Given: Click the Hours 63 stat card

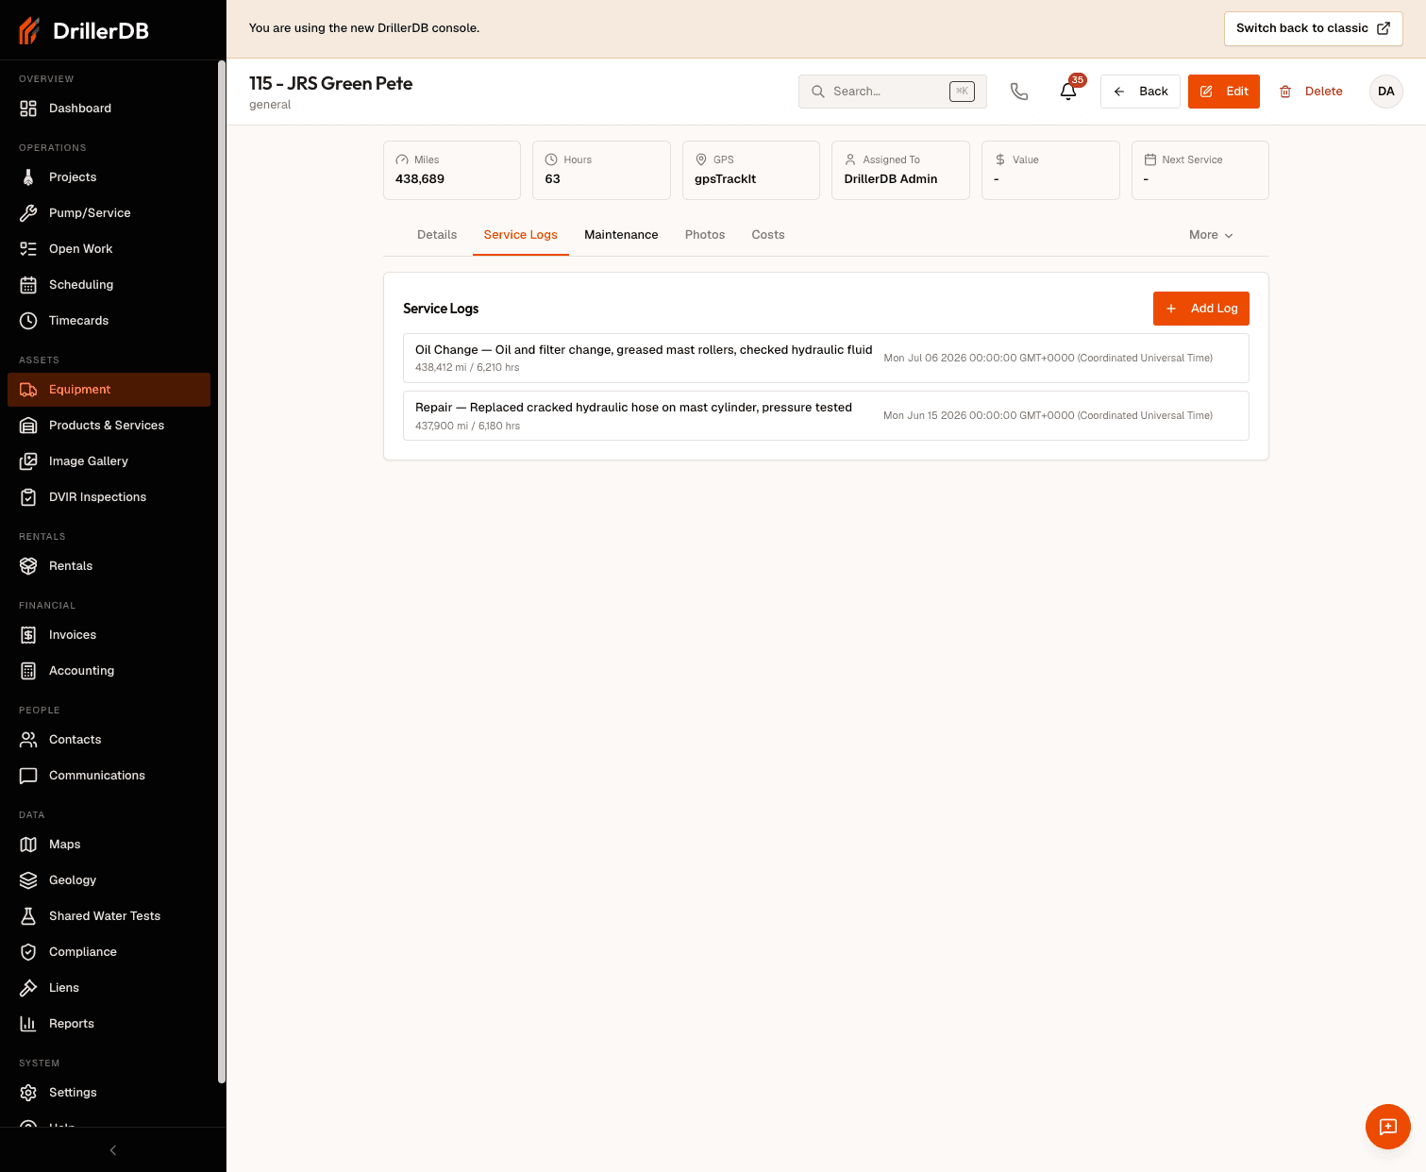Looking at the screenshot, I should pos(601,170).
